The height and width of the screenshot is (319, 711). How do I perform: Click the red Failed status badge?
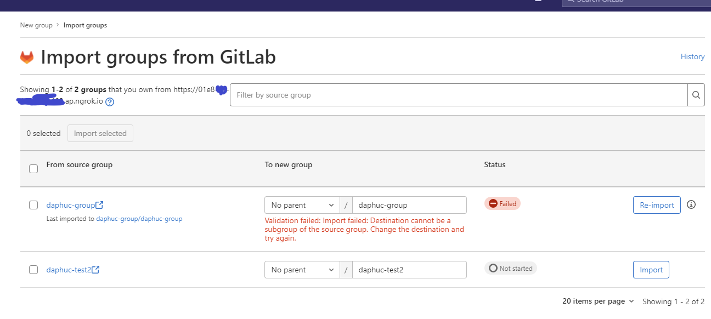click(x=502, y=204)
